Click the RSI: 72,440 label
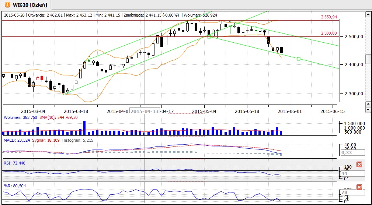The width and height of the screenshot is (372, 205). point(14,163)
